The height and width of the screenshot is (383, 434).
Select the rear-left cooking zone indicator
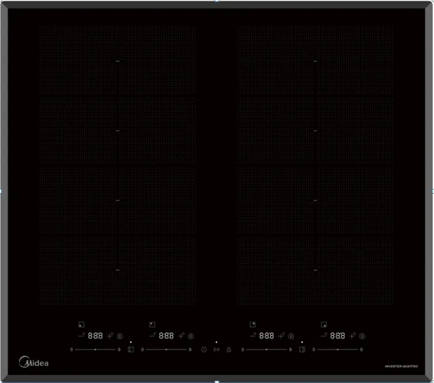click(x=152, y=324)
